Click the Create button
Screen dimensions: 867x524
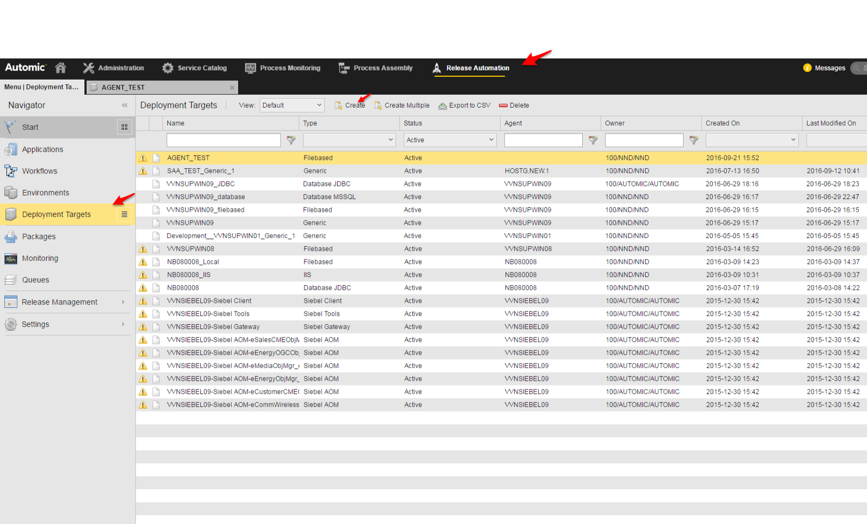click(x=349, y=105)
